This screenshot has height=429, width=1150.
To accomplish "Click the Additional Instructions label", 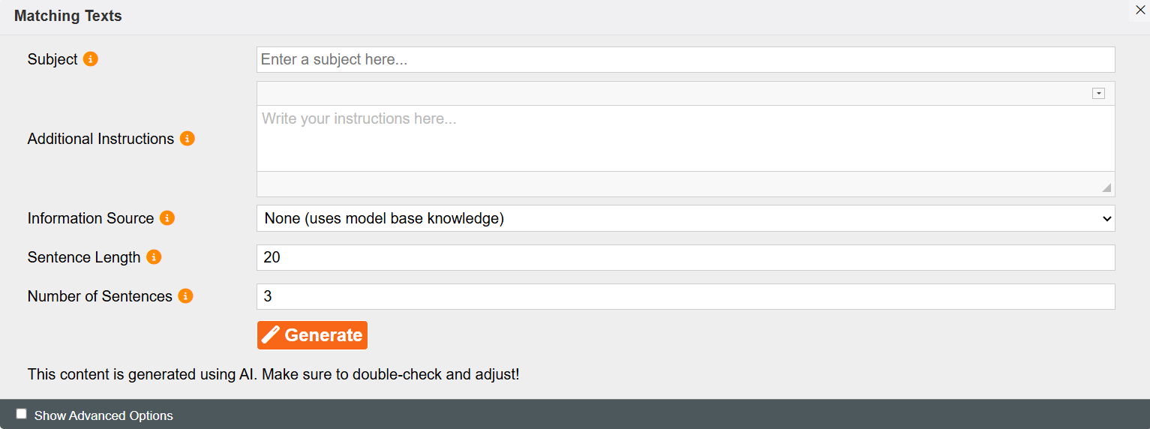I will 101,139.
